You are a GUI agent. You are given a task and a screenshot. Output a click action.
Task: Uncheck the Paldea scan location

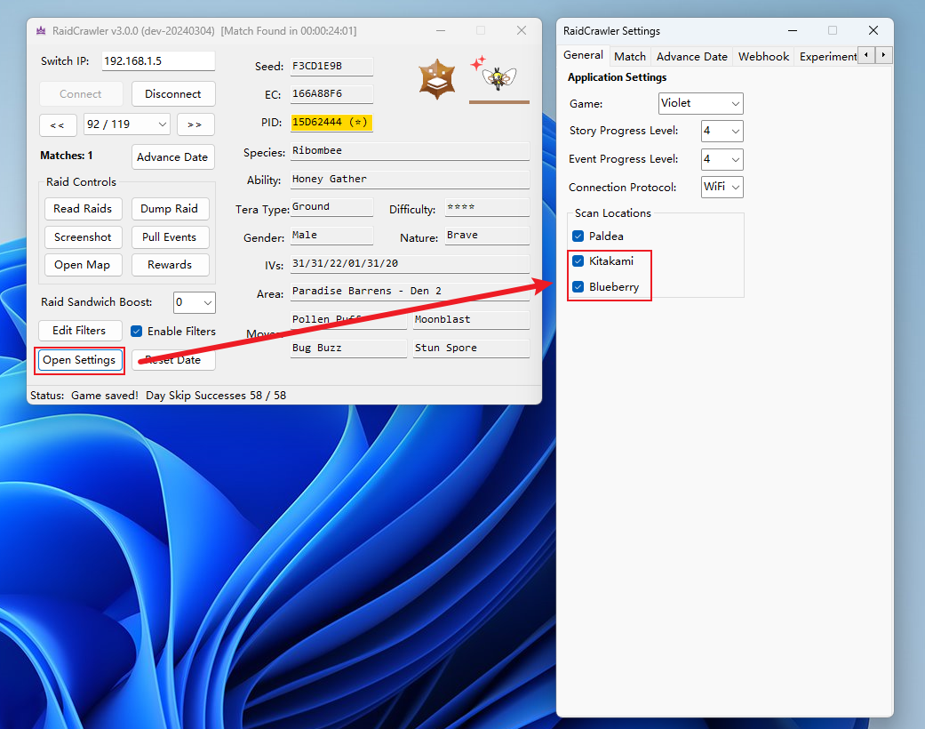[x=578, y=236]
